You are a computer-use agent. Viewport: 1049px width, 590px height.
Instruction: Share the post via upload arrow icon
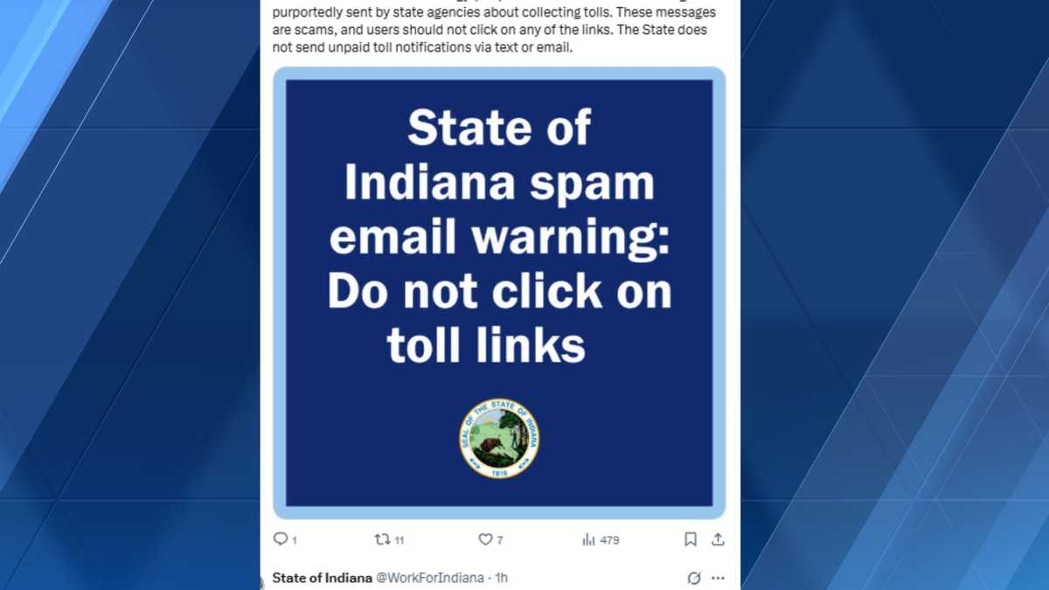click(x=718, y=539)
